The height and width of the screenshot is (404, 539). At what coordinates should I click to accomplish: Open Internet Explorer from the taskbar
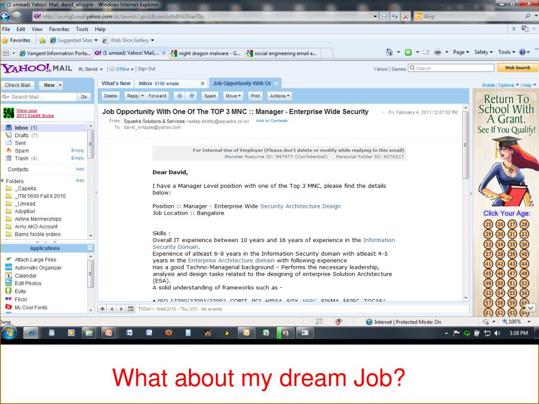[x=31, y=332]
